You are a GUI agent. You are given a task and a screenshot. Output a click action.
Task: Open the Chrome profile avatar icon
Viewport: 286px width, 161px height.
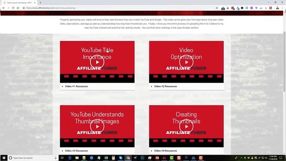tap(278, 8)
